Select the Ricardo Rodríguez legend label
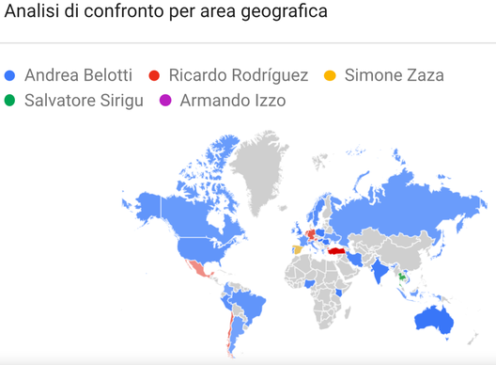This screenshot has width=496, height=365. (x=239, y=75)
